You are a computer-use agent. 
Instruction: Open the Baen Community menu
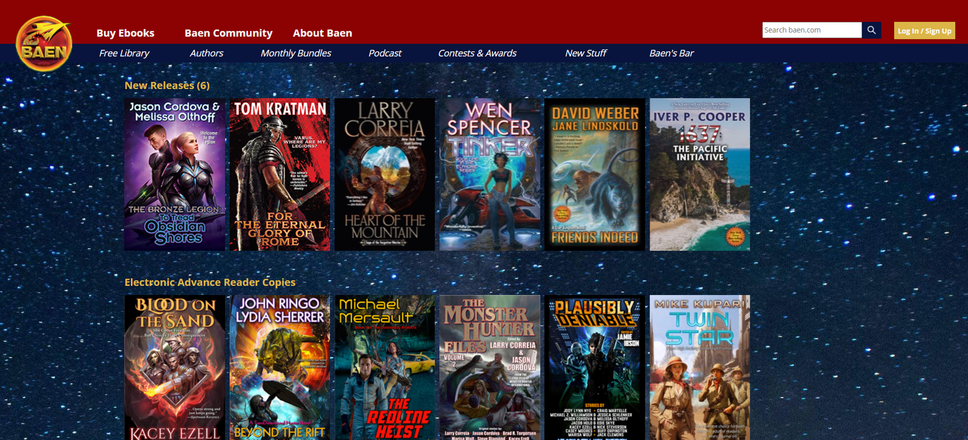coord(229,33)
